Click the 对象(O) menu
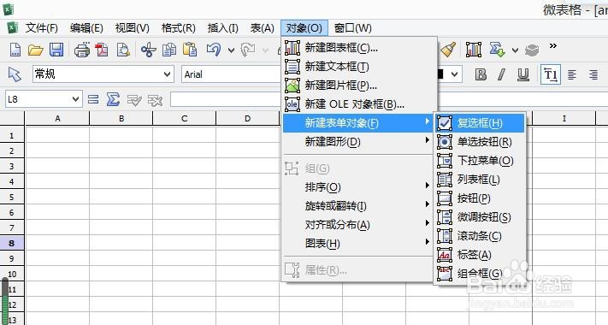Screen dimensions: 608x325 304,28
